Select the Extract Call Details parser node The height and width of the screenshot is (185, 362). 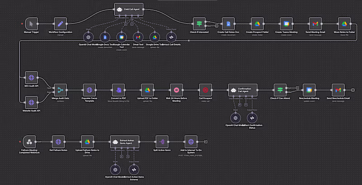point(171,37)
